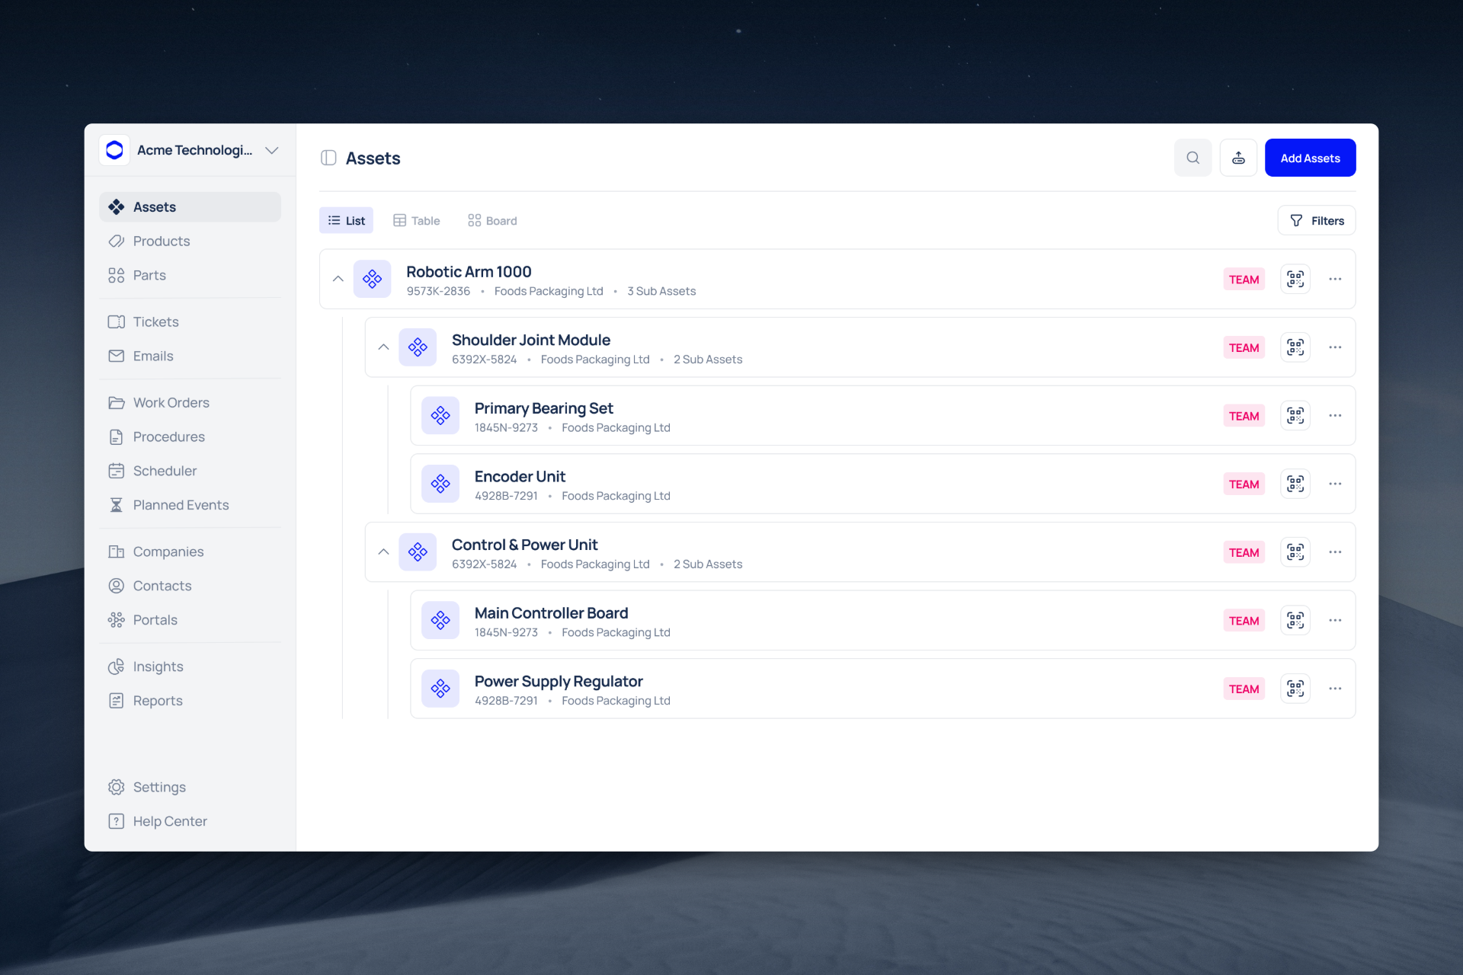Click the Add Assets button
This screenshot has width=1463, height=975.
1310,158
